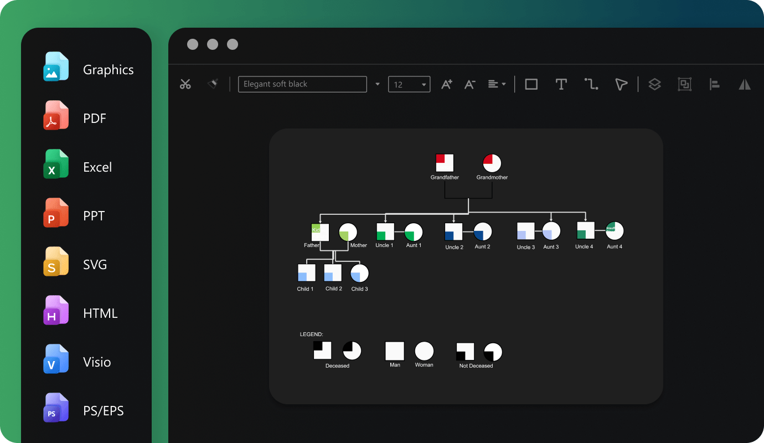This screenshot has width=764, height=443.
Task: Select the Aunt 4 circle symbol
Action: 615,231
